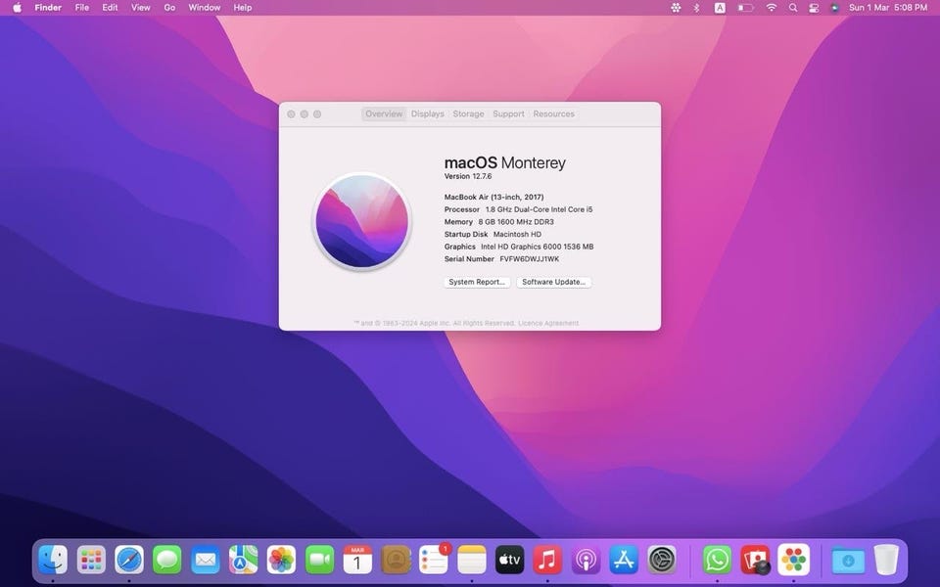The image size is (940, 587).
Task: Open Safari from the Dock
Action: tap(129, 560)
